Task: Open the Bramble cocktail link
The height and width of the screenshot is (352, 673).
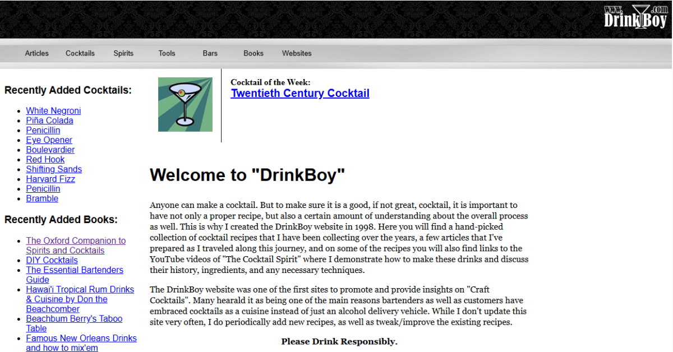Action: point(42,198)
